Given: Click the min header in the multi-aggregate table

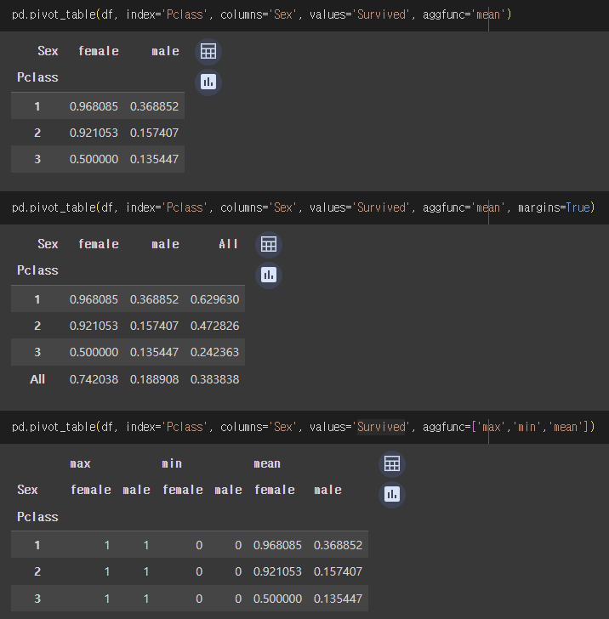Looking at the screenshot, I should (x=172, y=464).
